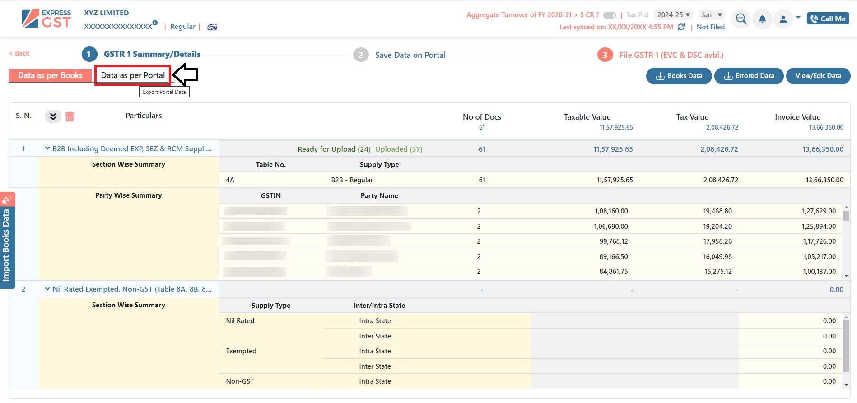The height and width of the screenshot is (403, 857).
Task: Click the GN portal icon
Action: [212, 27]
